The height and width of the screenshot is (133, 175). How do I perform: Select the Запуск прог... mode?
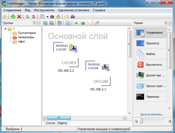(x=150, y=86)
